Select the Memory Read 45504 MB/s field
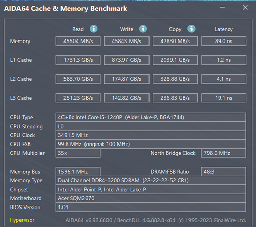 coord(78,41)
